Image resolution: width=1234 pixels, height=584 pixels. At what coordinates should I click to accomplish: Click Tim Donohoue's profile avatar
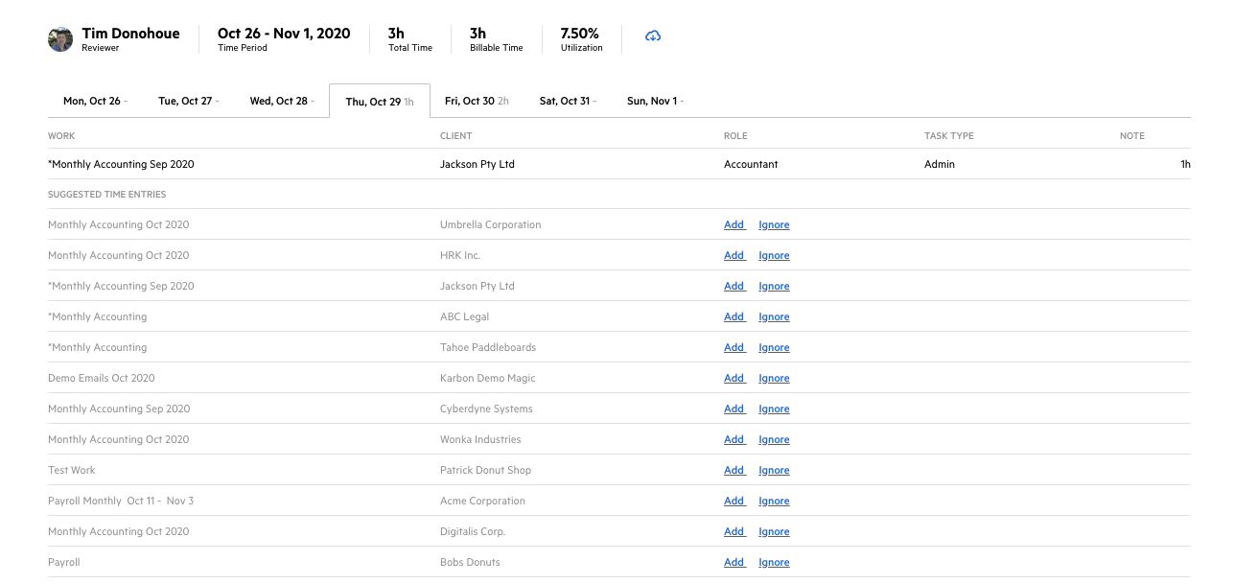[x=60, y=39]
